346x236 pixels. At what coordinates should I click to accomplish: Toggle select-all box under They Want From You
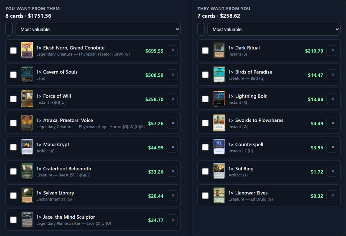(x=201, y=29)
